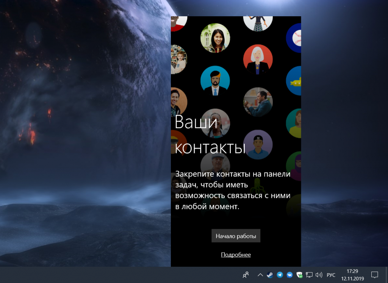Open the Steam tray icon
Screen dimensions: 388x283
pyautogui.click(x=270, y=275)
